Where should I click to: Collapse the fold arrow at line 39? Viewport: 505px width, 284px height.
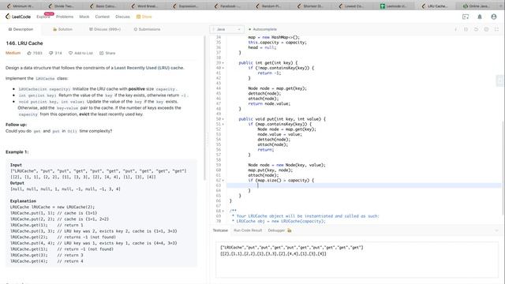click(x=223, y=63)
